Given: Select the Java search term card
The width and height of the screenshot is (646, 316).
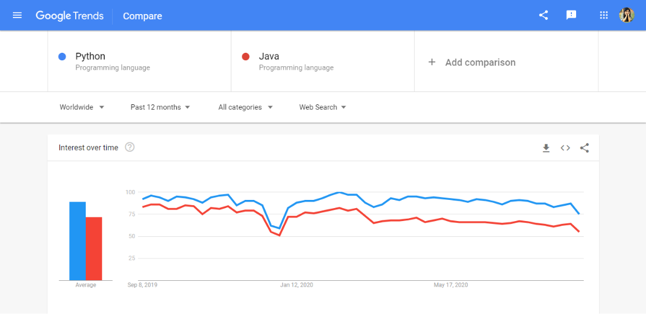Looking at the screenshot, I should click(322, 61).
